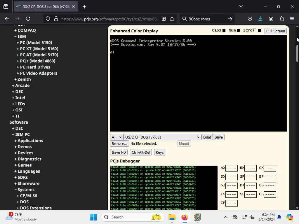Click the Firefox taskbar icon
This screenshot has height=224, width=299.
(185, 217)
